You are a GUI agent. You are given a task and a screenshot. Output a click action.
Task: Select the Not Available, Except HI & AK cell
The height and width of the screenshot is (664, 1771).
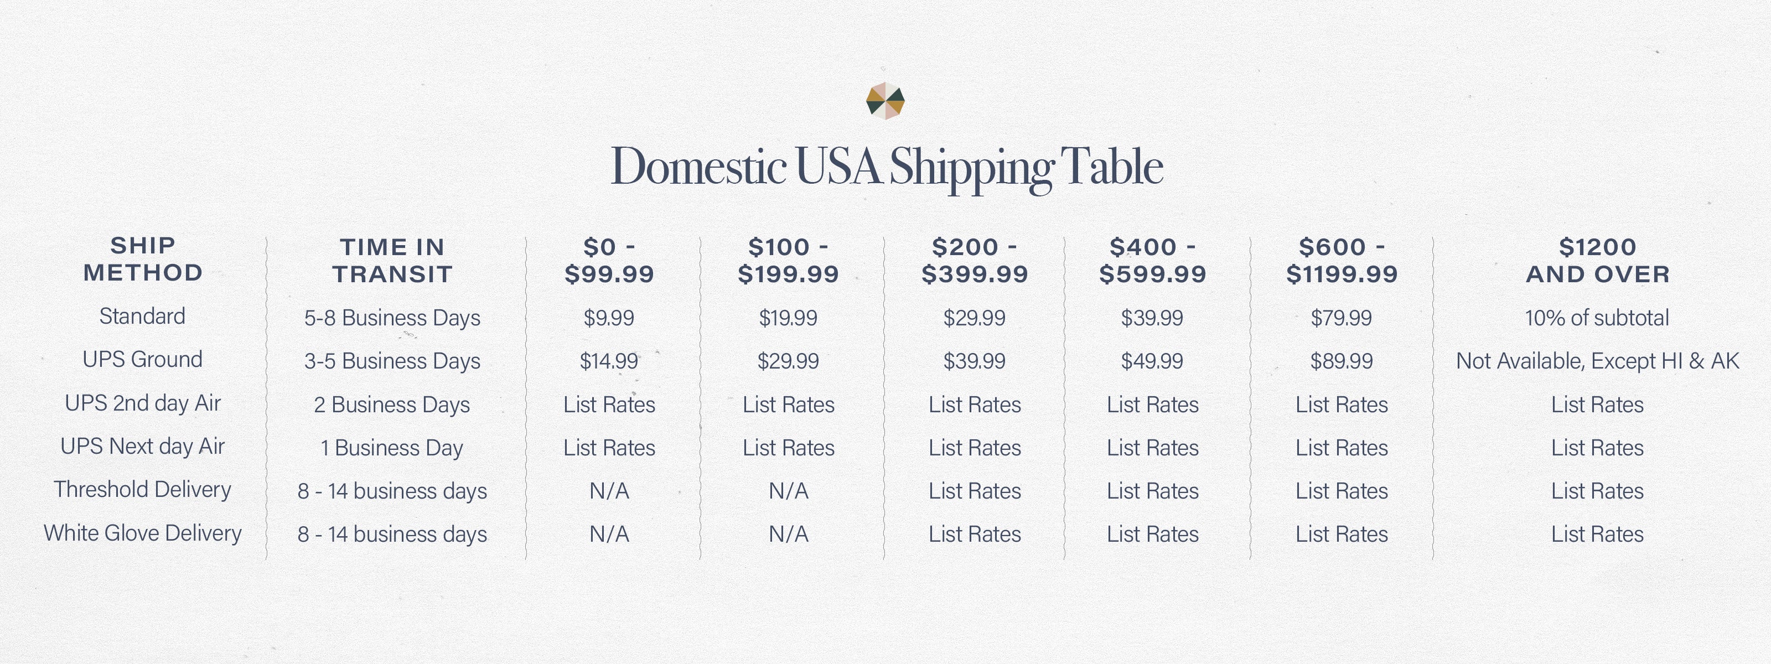coord(1597,361)
